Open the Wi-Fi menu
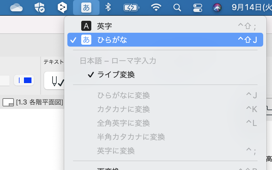Image resolution: width=272 pixels, height=170 pixels. pos(156,8)
